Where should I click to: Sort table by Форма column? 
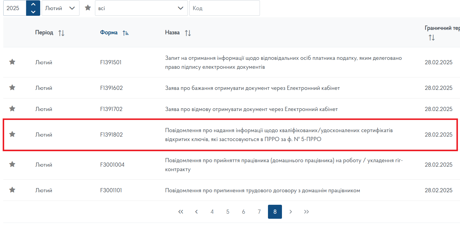pos(126,33)
